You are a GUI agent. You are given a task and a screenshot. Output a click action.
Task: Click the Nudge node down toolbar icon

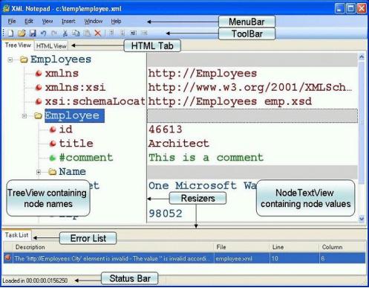123,33
